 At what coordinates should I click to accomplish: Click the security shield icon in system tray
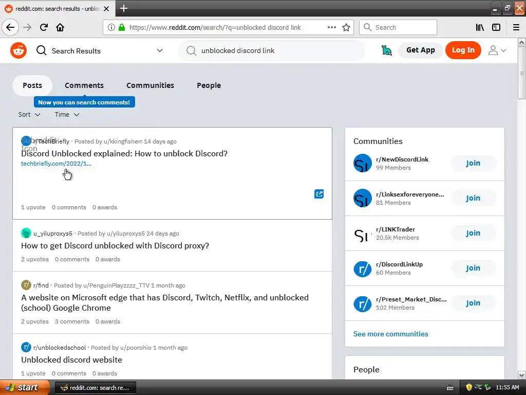click(x=469, y=388)
